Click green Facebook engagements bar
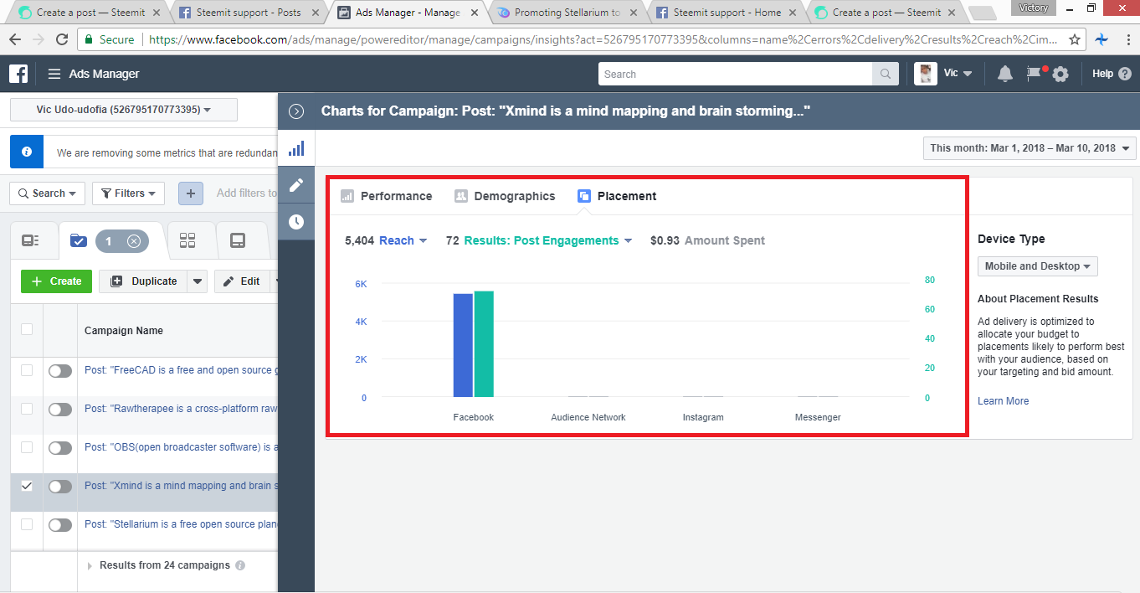This screenshot has height=593, width=1140. [484, 344]
